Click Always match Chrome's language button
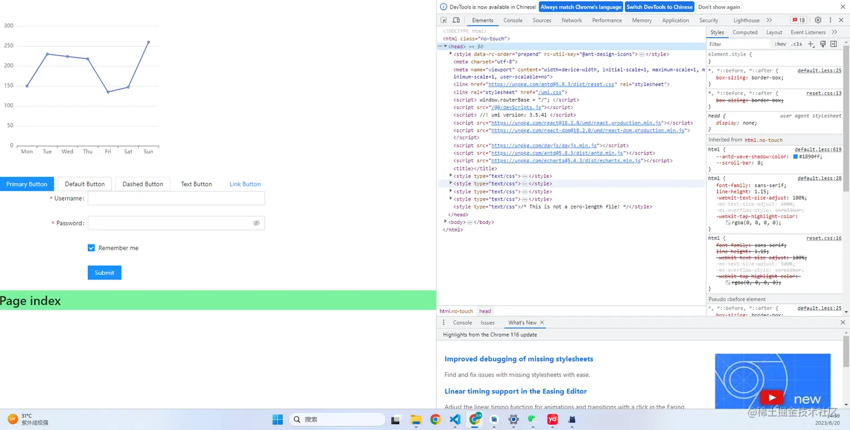The height and width of the screenshot is (430, 850). [581, 7]
